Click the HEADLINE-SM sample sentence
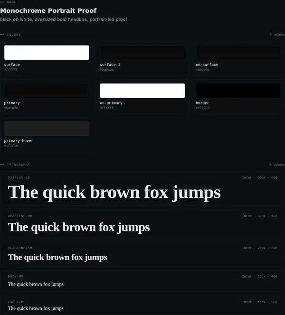The image size is (285, 315). tap(57, 257)
